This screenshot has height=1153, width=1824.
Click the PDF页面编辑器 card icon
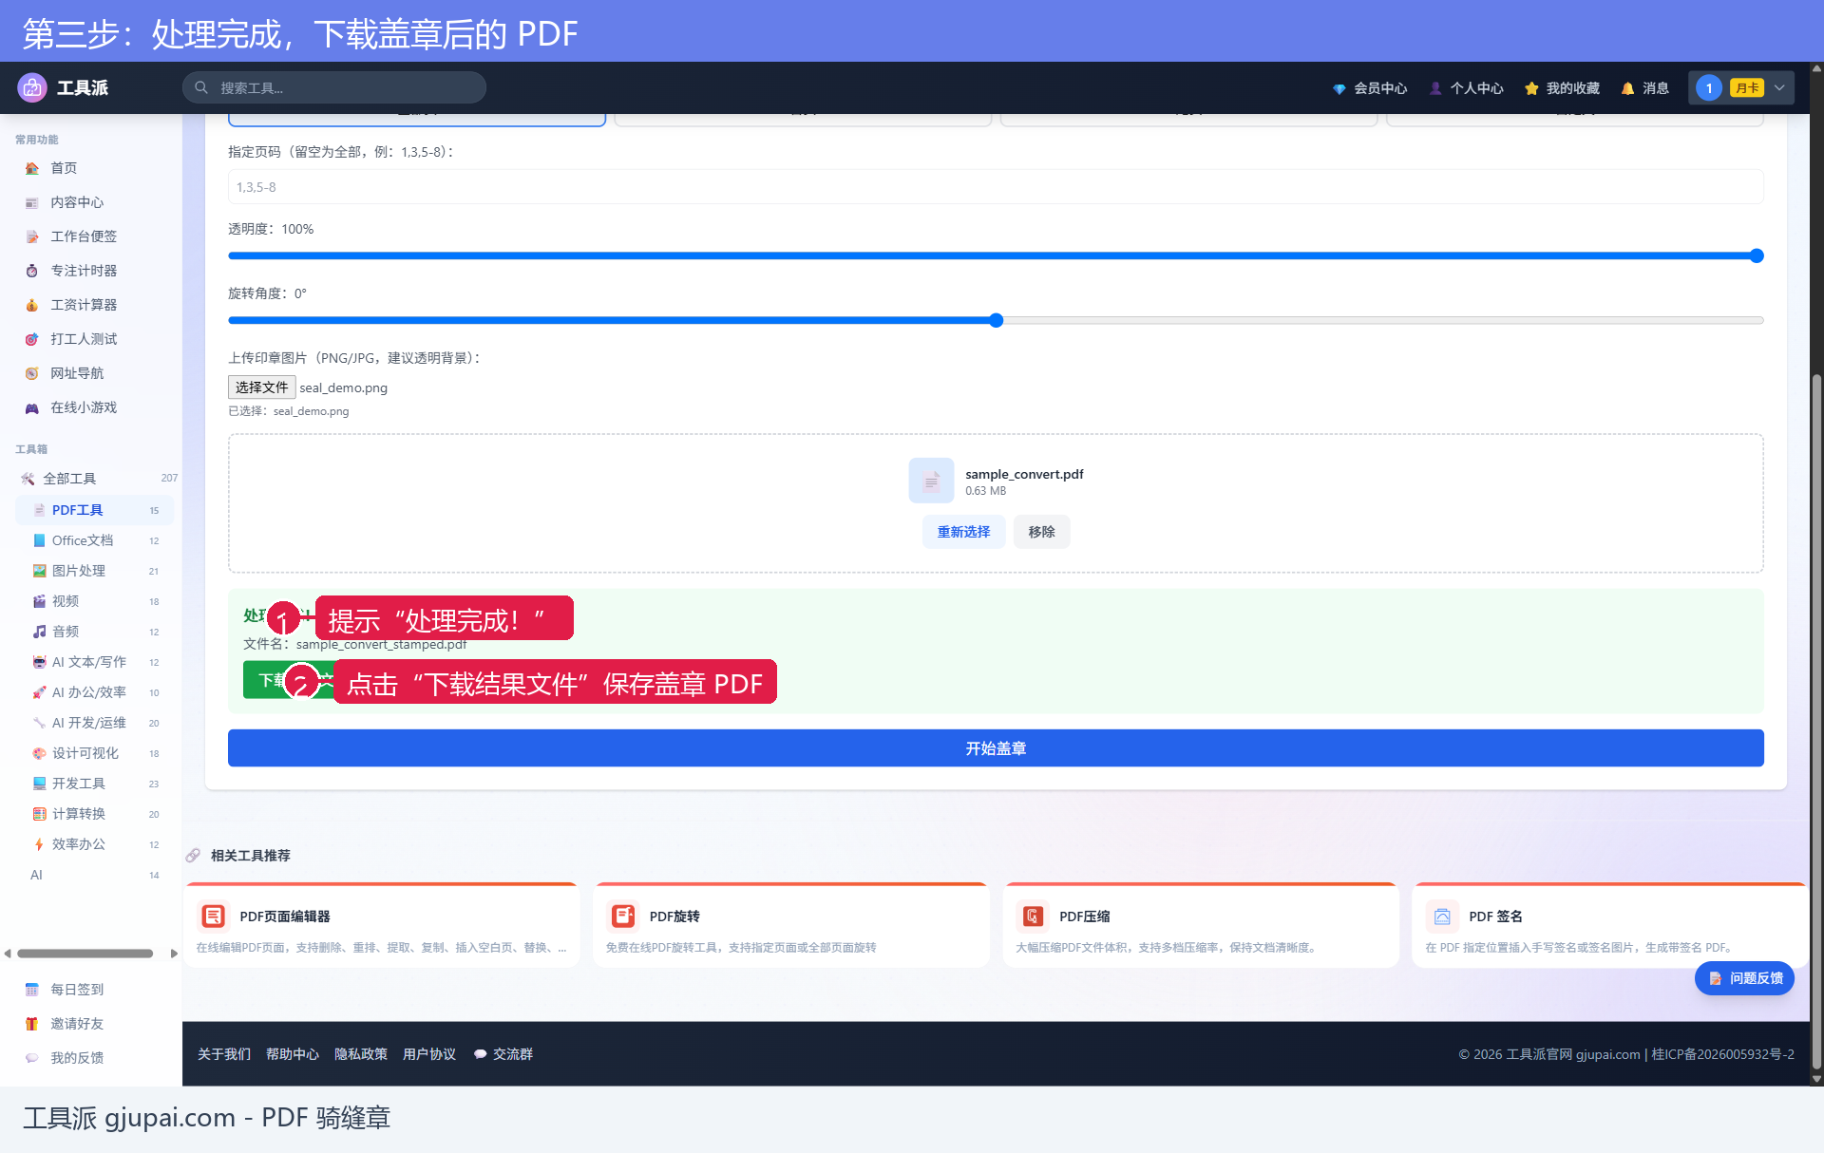tap(214, 916)
